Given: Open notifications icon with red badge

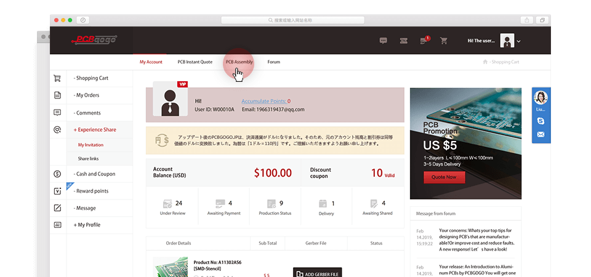Looking at the screenshot, I should coord(424,41).
